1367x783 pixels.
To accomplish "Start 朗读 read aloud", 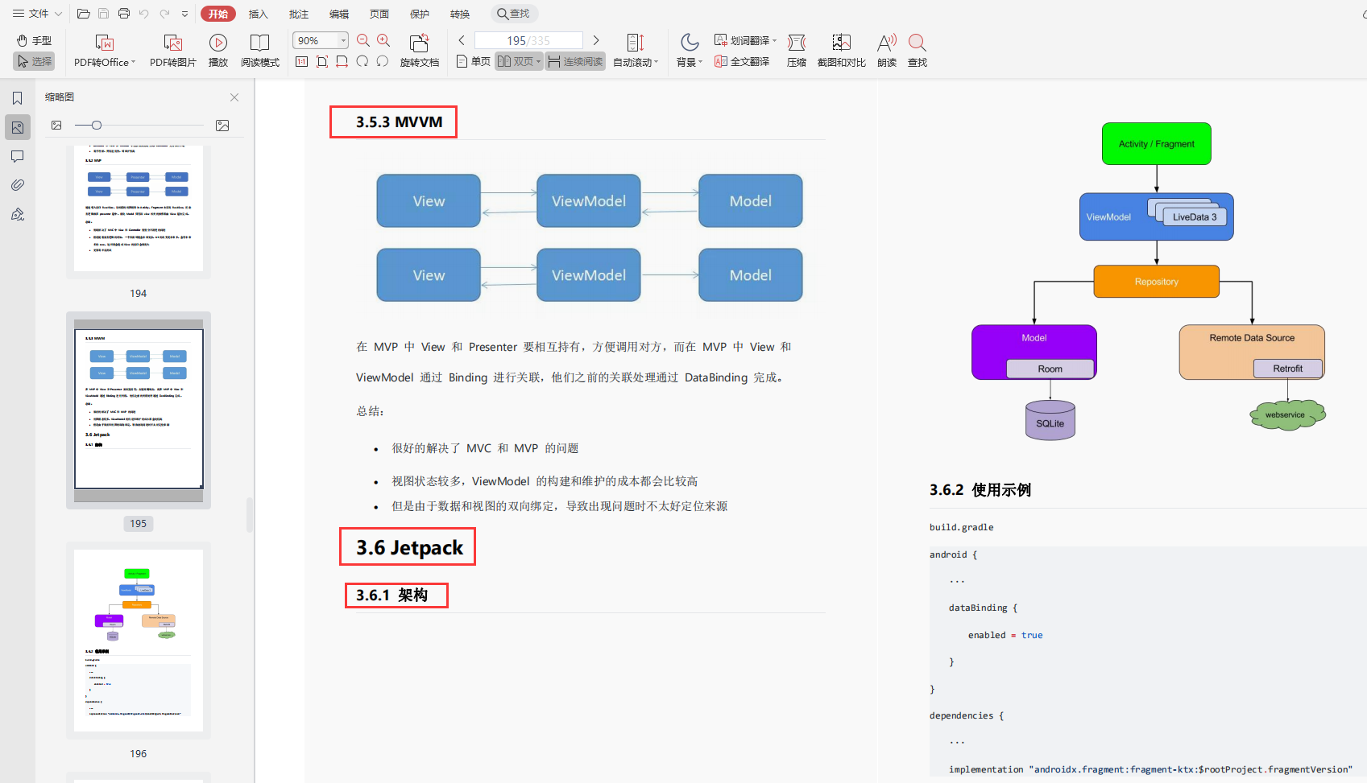I will (886, 43).
